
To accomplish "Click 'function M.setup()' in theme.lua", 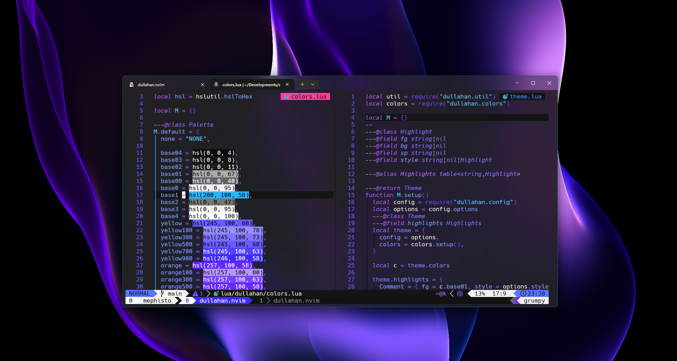I will pyautogui.click(x=397, y=195).
